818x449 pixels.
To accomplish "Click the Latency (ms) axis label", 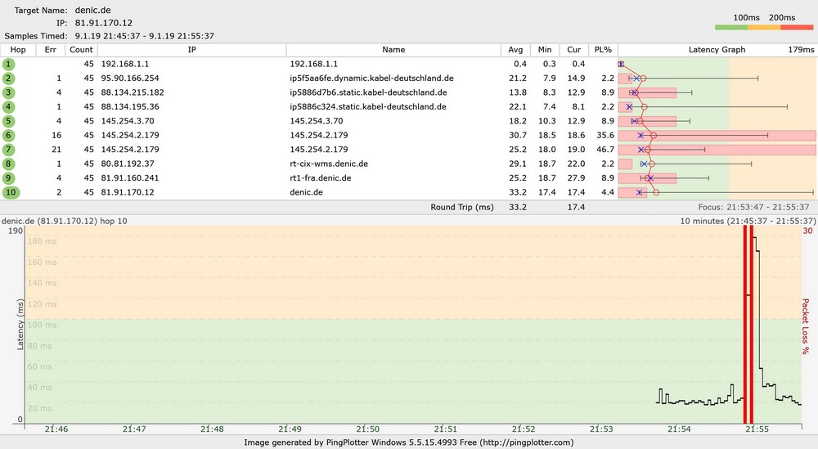I will (20, 325).
